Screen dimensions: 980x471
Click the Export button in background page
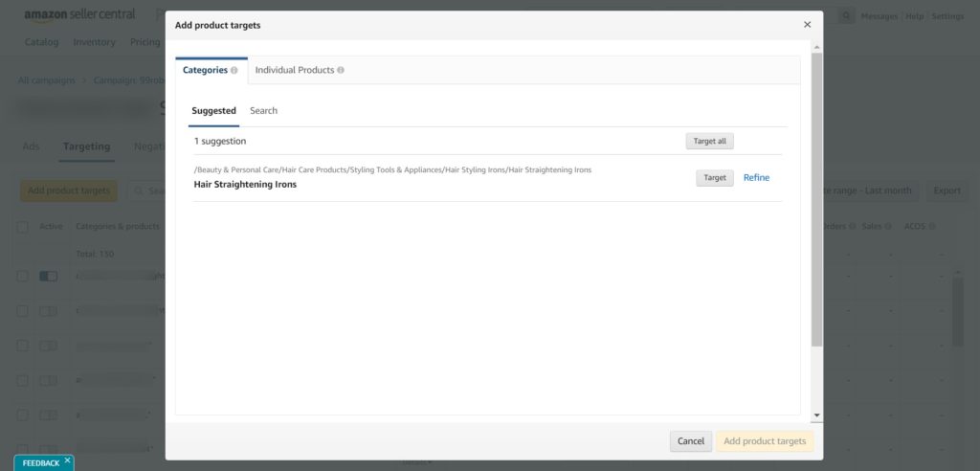coord(947,191)
